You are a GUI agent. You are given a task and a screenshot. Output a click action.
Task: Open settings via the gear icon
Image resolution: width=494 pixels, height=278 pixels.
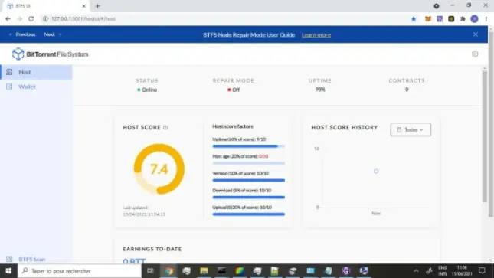(475, 54)
